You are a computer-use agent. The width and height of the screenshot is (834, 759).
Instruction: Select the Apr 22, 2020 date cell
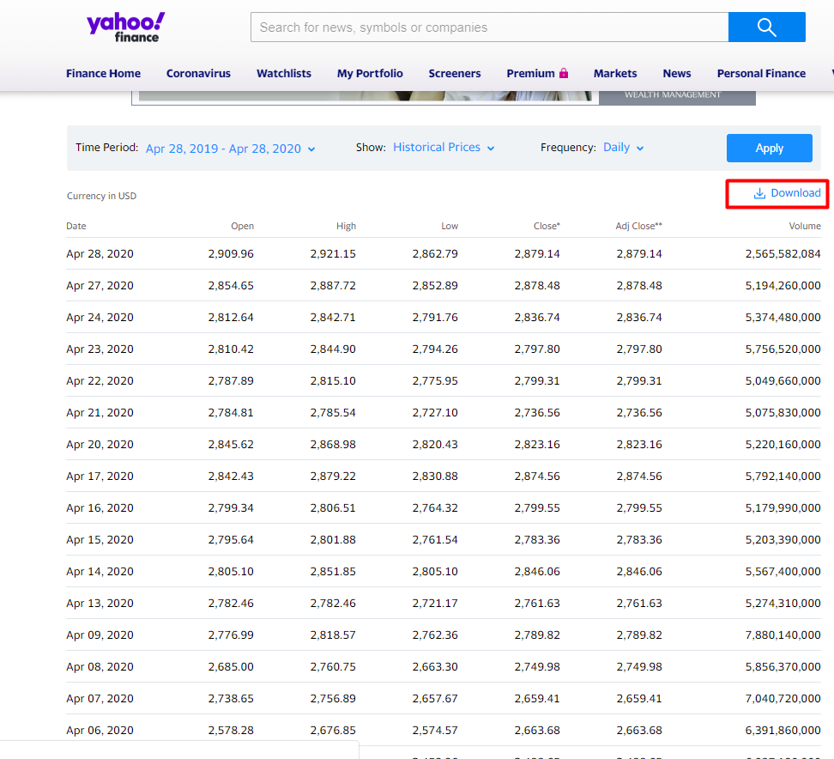pyautogui.click(x=100, y=381)
